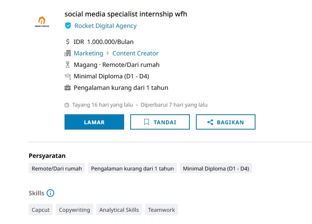This screenshot has width=312, height=224.
Task: Click the Rocket Digital company logo
Action: pyautogui.click(x=42, y=22)
